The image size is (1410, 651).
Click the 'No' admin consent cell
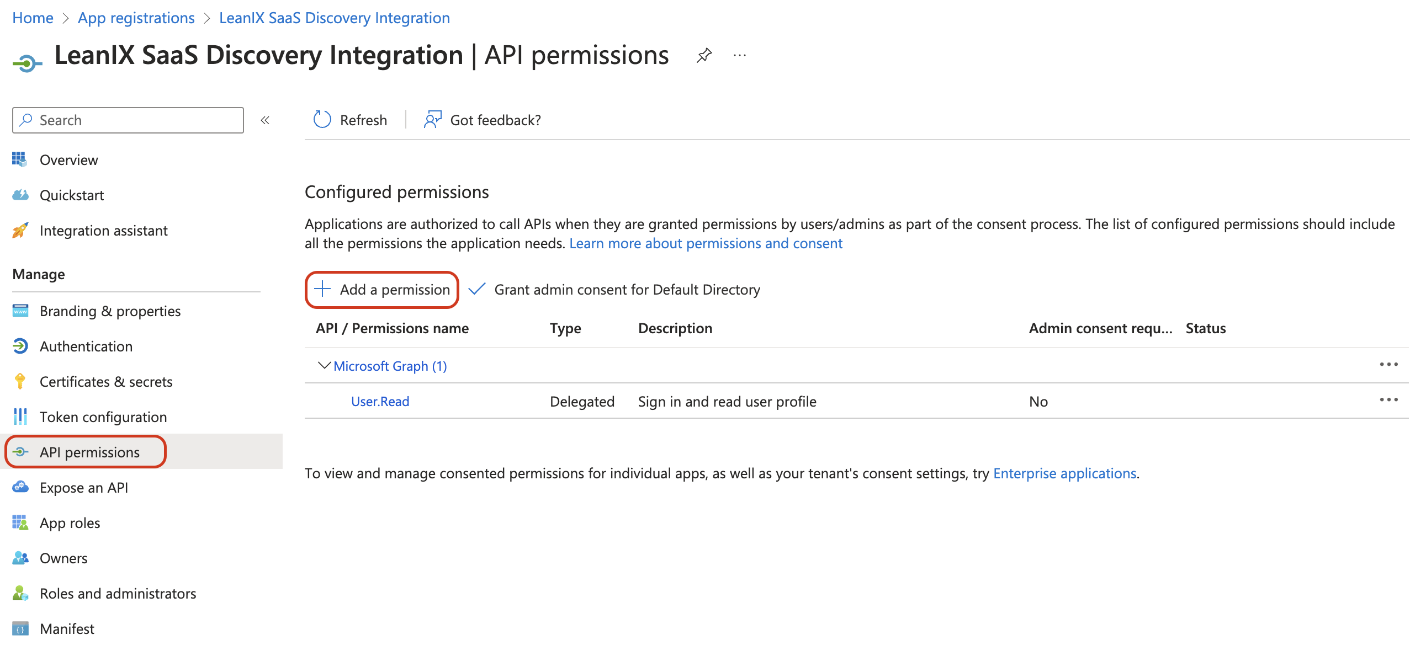(x=1038, y=402)
